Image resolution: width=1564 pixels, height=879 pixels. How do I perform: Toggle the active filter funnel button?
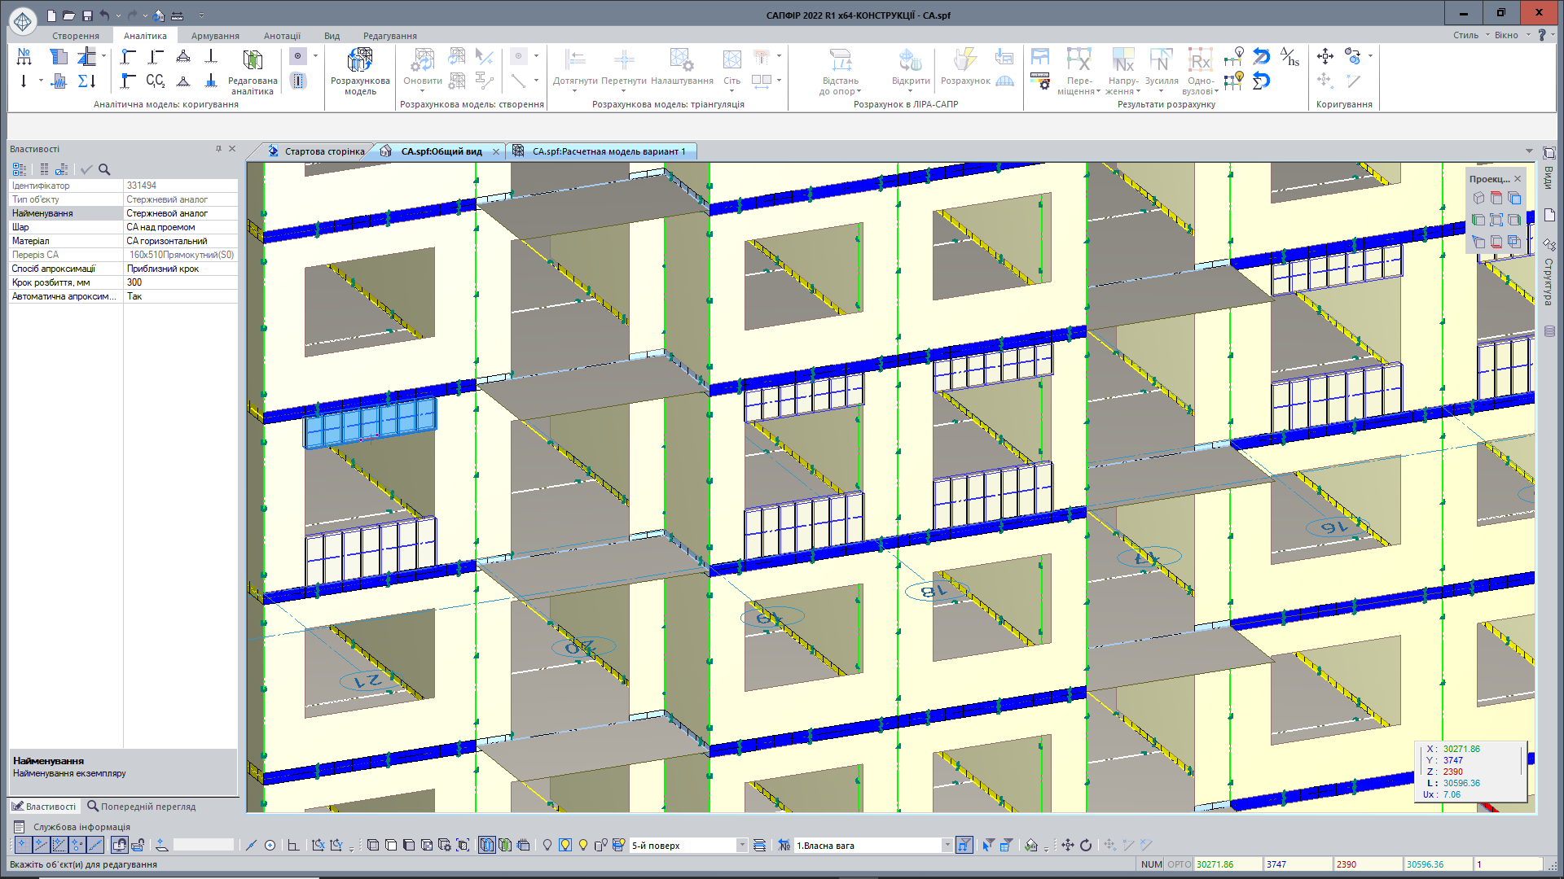tap(964, 845)
